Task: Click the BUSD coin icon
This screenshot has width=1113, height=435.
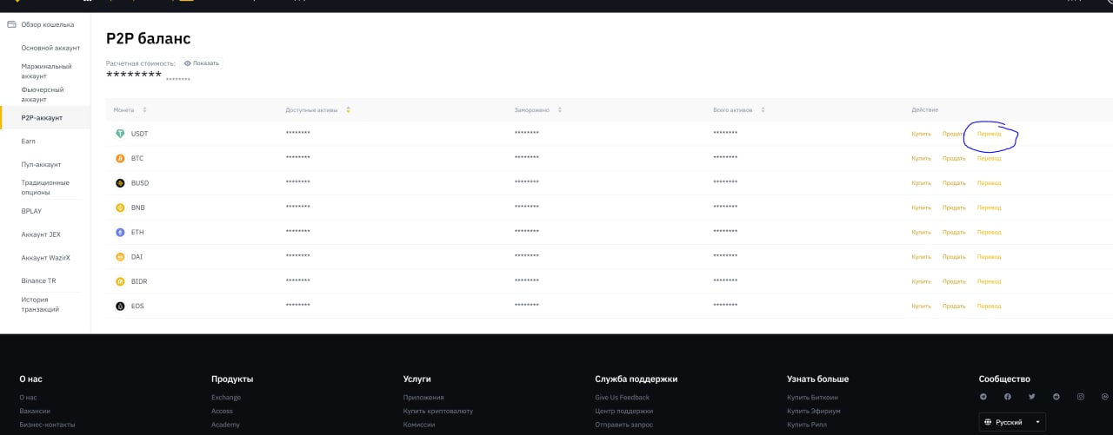Action: [x=120, y=183]
